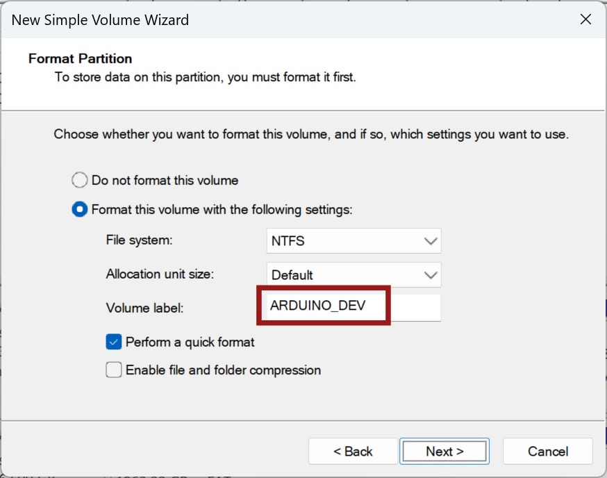Image resolution: width=607 pixels, height=478 pixels.
Task: Click the chevron arrow of Allocation unit size
Action: [x=431, y=275]
